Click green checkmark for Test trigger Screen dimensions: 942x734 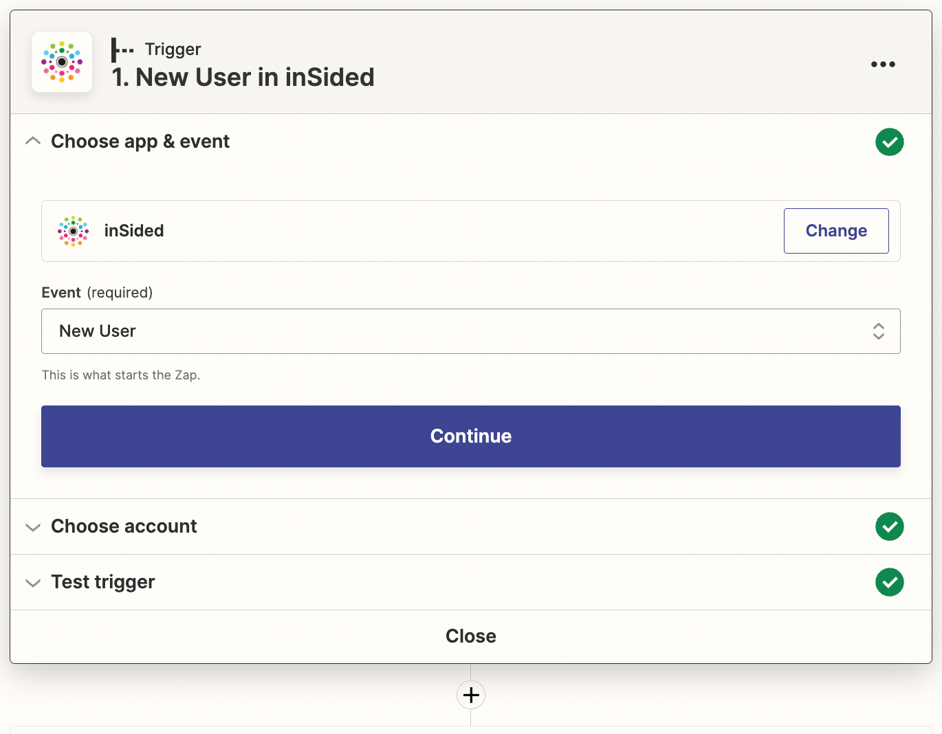point(890,582)
